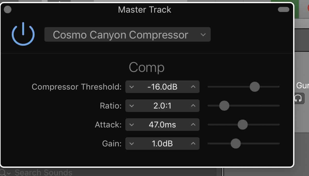Select the 47.0ms attack value field

pyautogui.click(x=162, y=125)
